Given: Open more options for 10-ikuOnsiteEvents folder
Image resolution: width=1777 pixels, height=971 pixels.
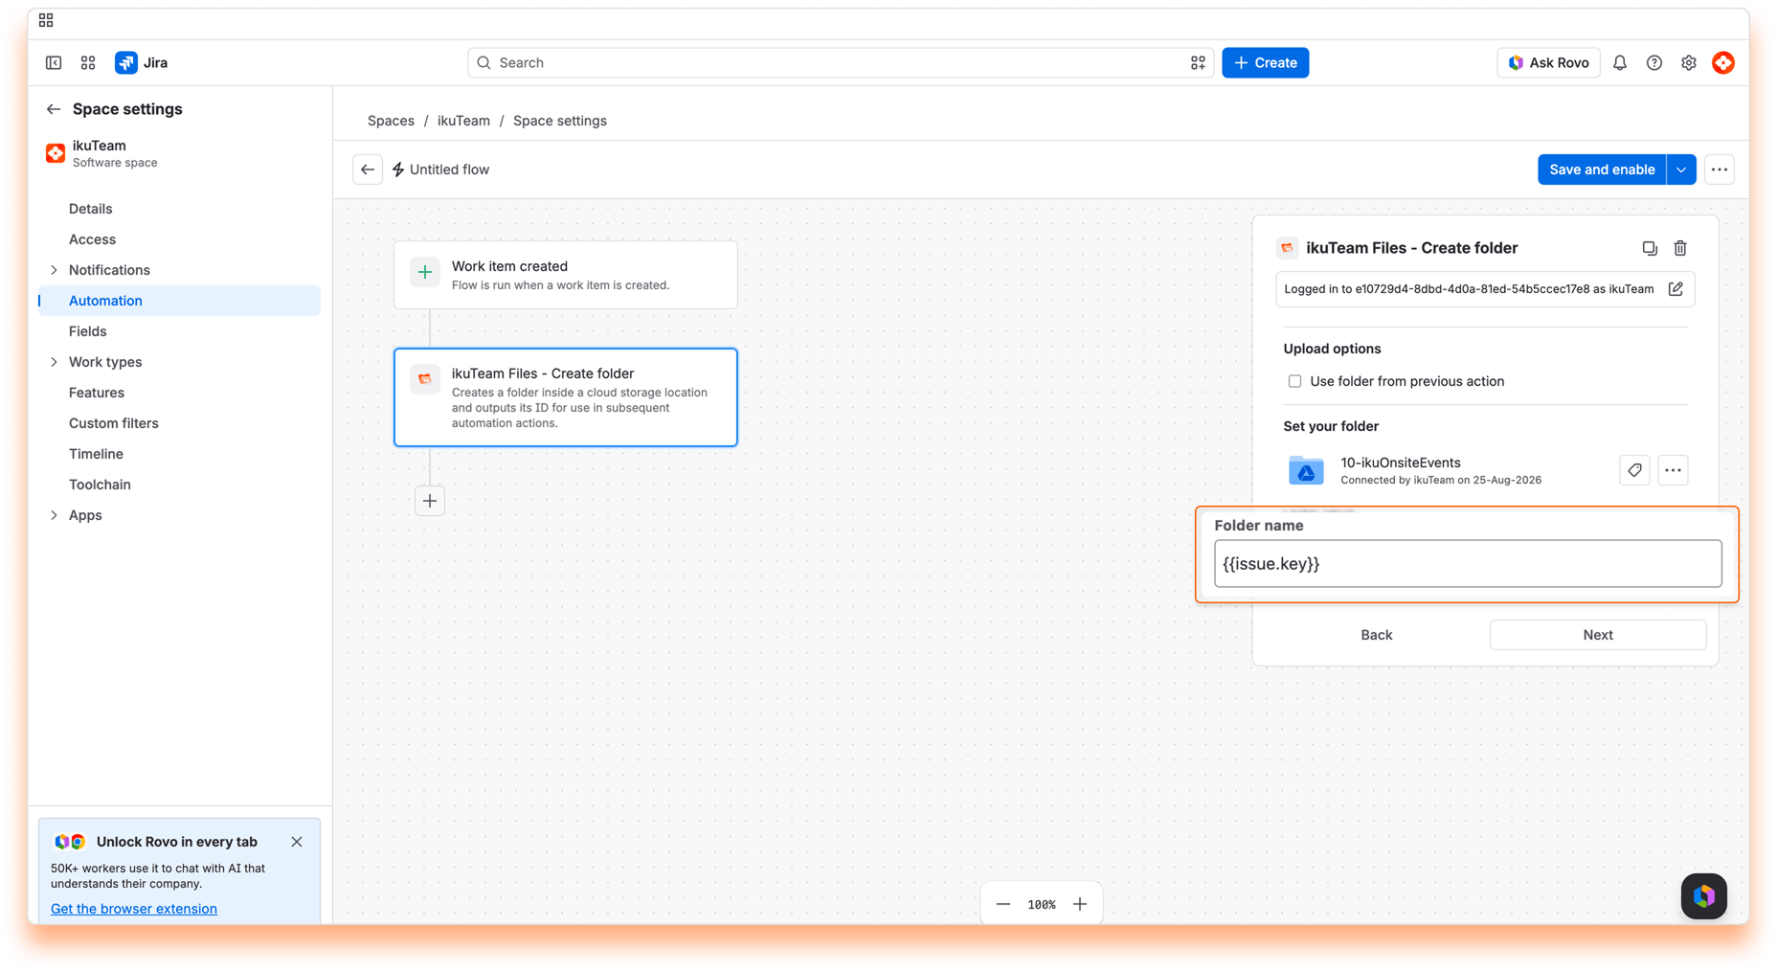Looking at the screenshot, I should coord(1673,470).
